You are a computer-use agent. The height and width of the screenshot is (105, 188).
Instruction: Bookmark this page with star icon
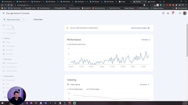(x=151, y=5)
